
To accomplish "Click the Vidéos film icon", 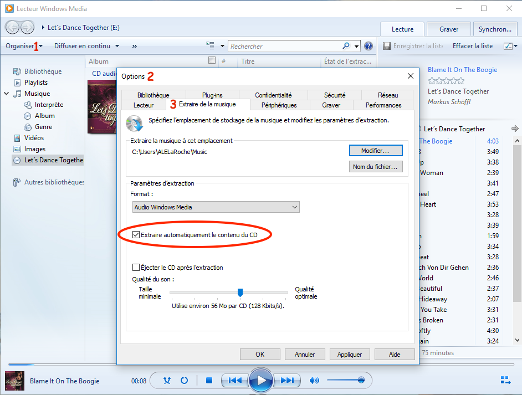I will tap(17, 138).
